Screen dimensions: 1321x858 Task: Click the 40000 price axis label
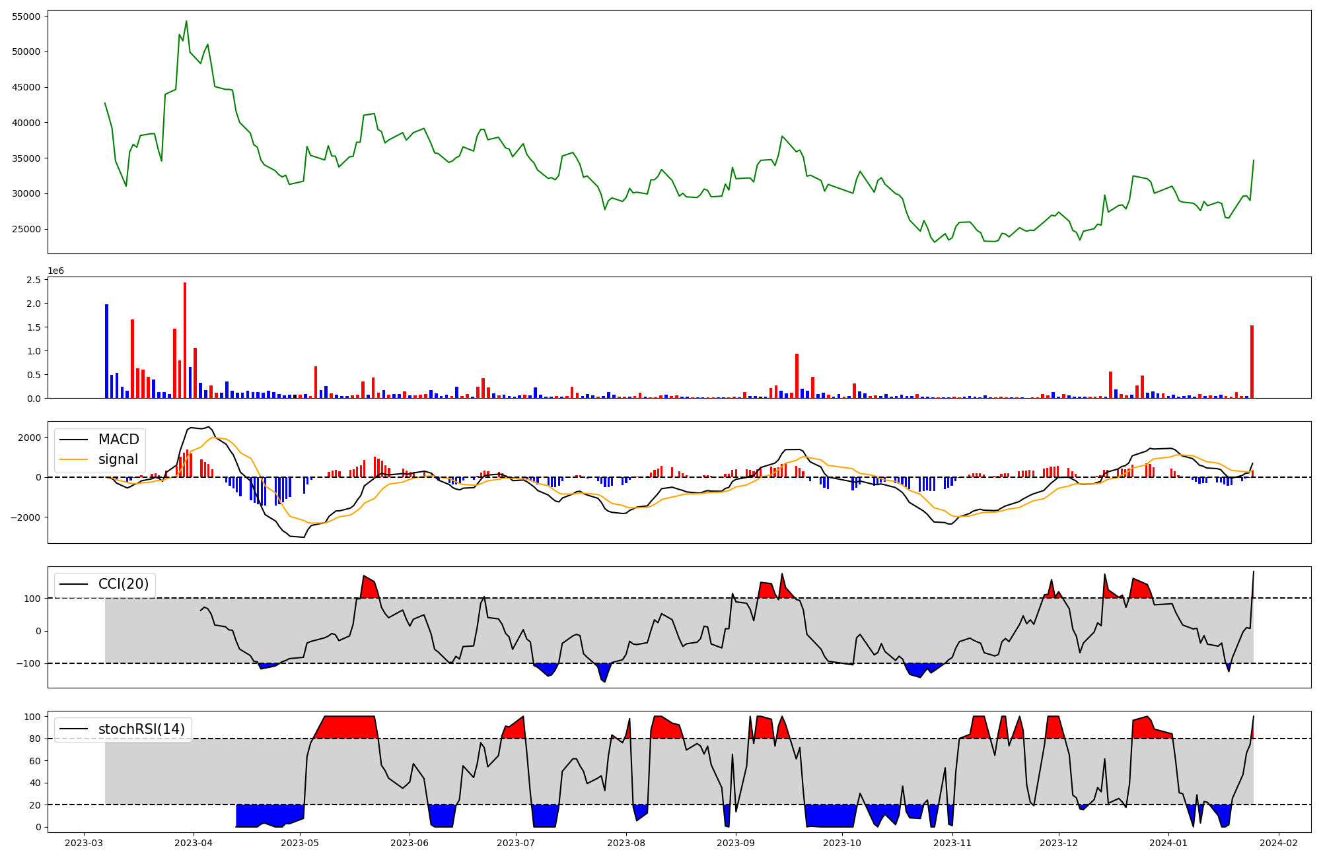[x=26, y=123]
